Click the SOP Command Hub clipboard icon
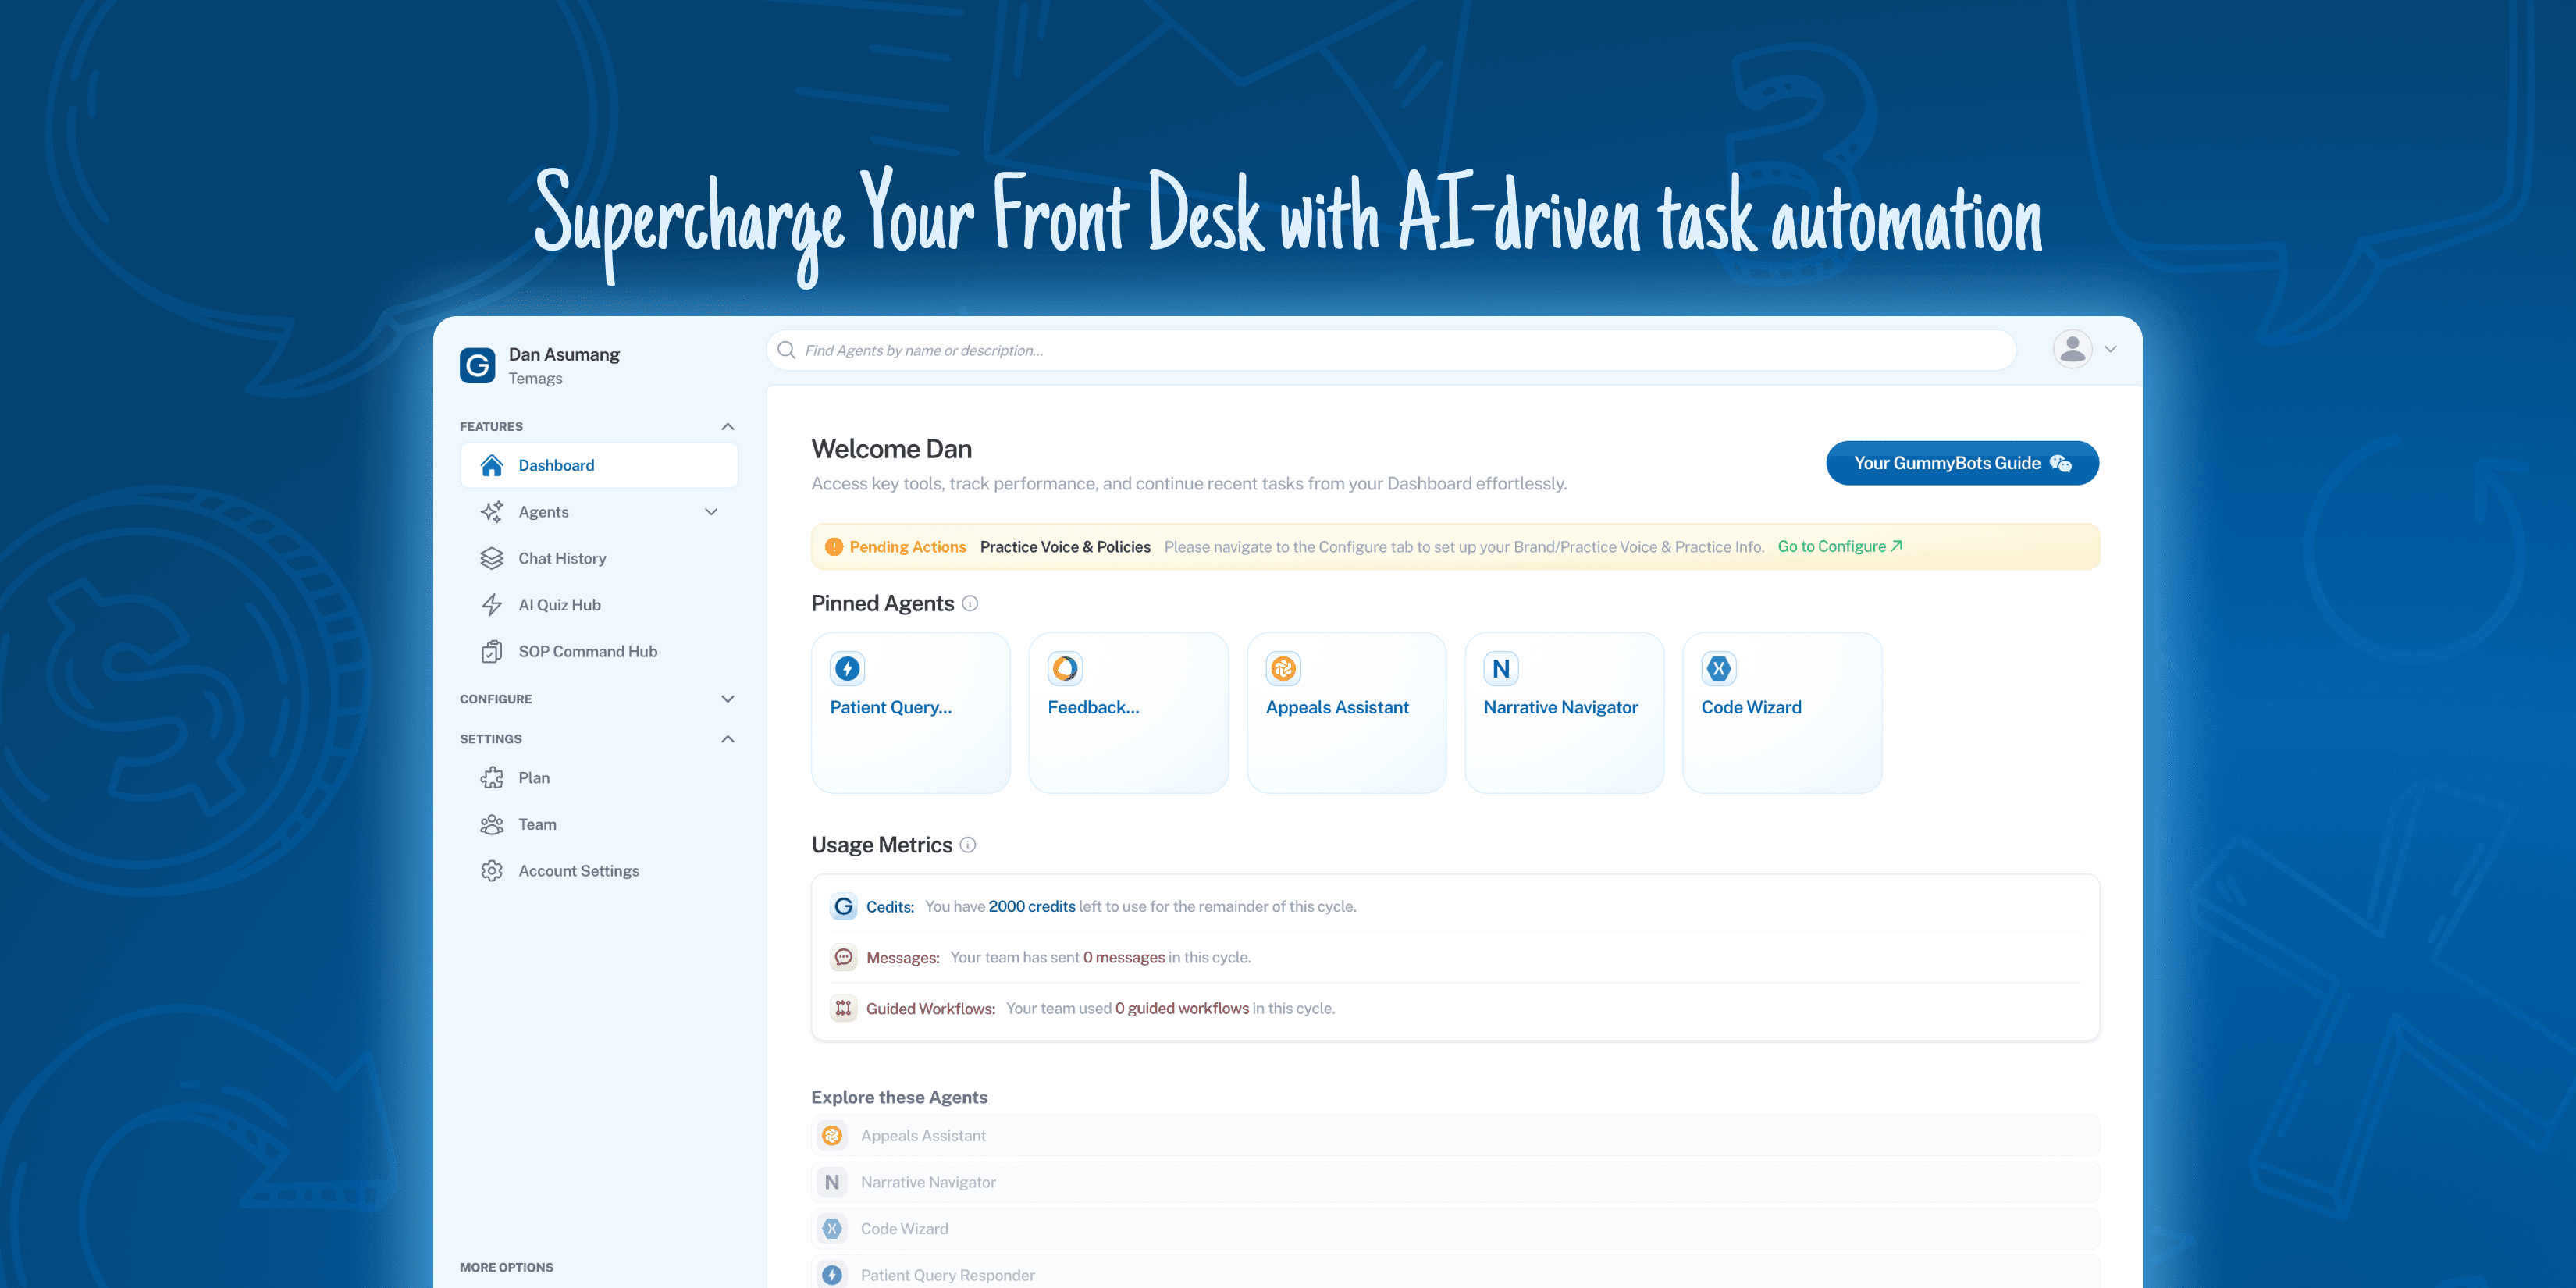 tap(491, 651)
